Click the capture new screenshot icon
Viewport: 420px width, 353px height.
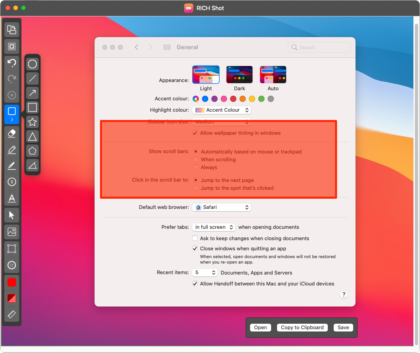[x=11, y=30]
